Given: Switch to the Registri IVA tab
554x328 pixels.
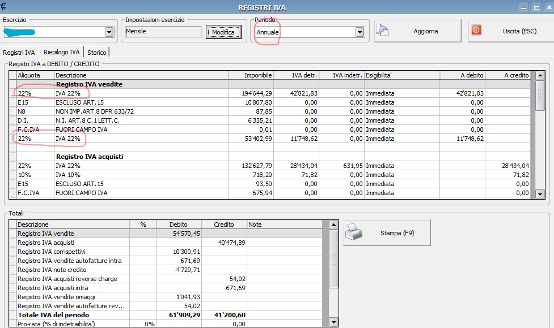Looking at the screenshot, I should [19, 53].
